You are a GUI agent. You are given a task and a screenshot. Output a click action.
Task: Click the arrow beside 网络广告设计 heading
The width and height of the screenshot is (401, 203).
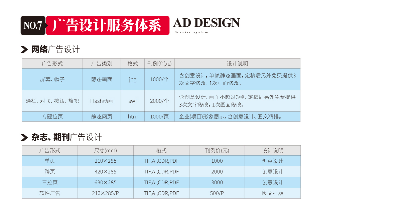(24, 50)
